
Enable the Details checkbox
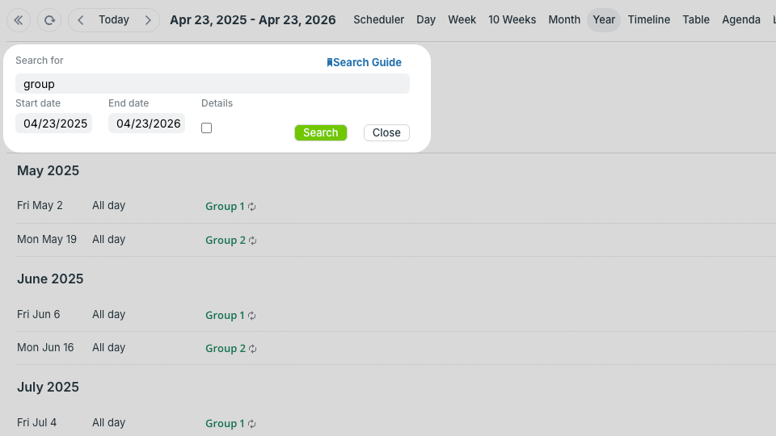pyautogui.click(x=207, y=128)
